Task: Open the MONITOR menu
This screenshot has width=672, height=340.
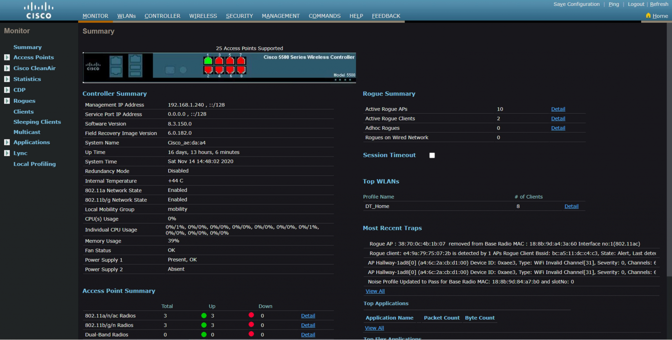Action: pyautogui.click(x=95, y=16)
